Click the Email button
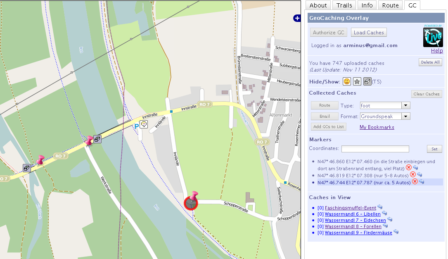 coord(325,116)
